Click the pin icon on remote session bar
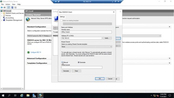 pos(56,1)
